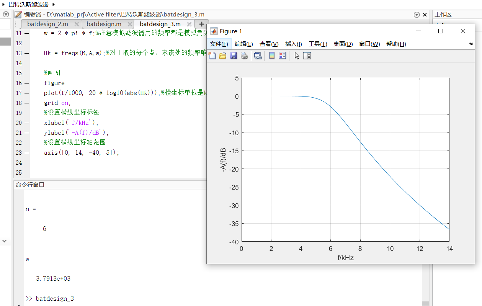Image resolution: width=482 pixels, height=306 pixels.
Task: Click the Insert Legend icon
Action: [283, 56]
